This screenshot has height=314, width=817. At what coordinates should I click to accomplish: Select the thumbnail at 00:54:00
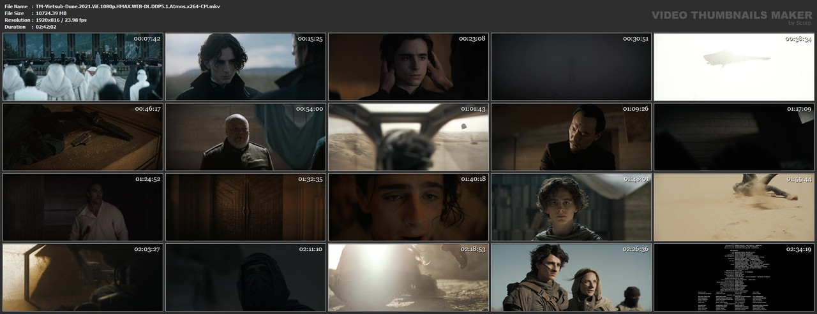(246, 137)
